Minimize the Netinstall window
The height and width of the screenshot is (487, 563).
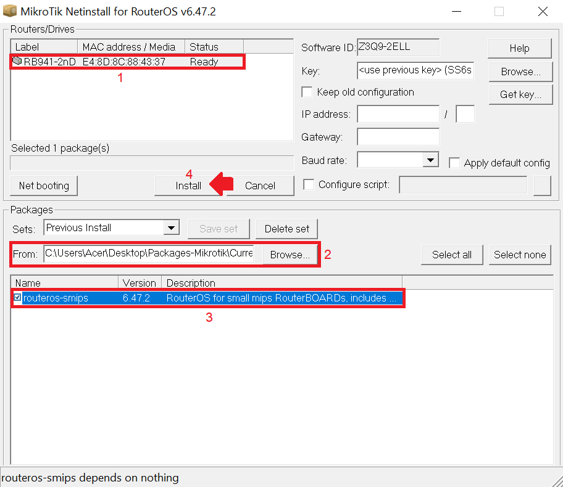[456, 12]
